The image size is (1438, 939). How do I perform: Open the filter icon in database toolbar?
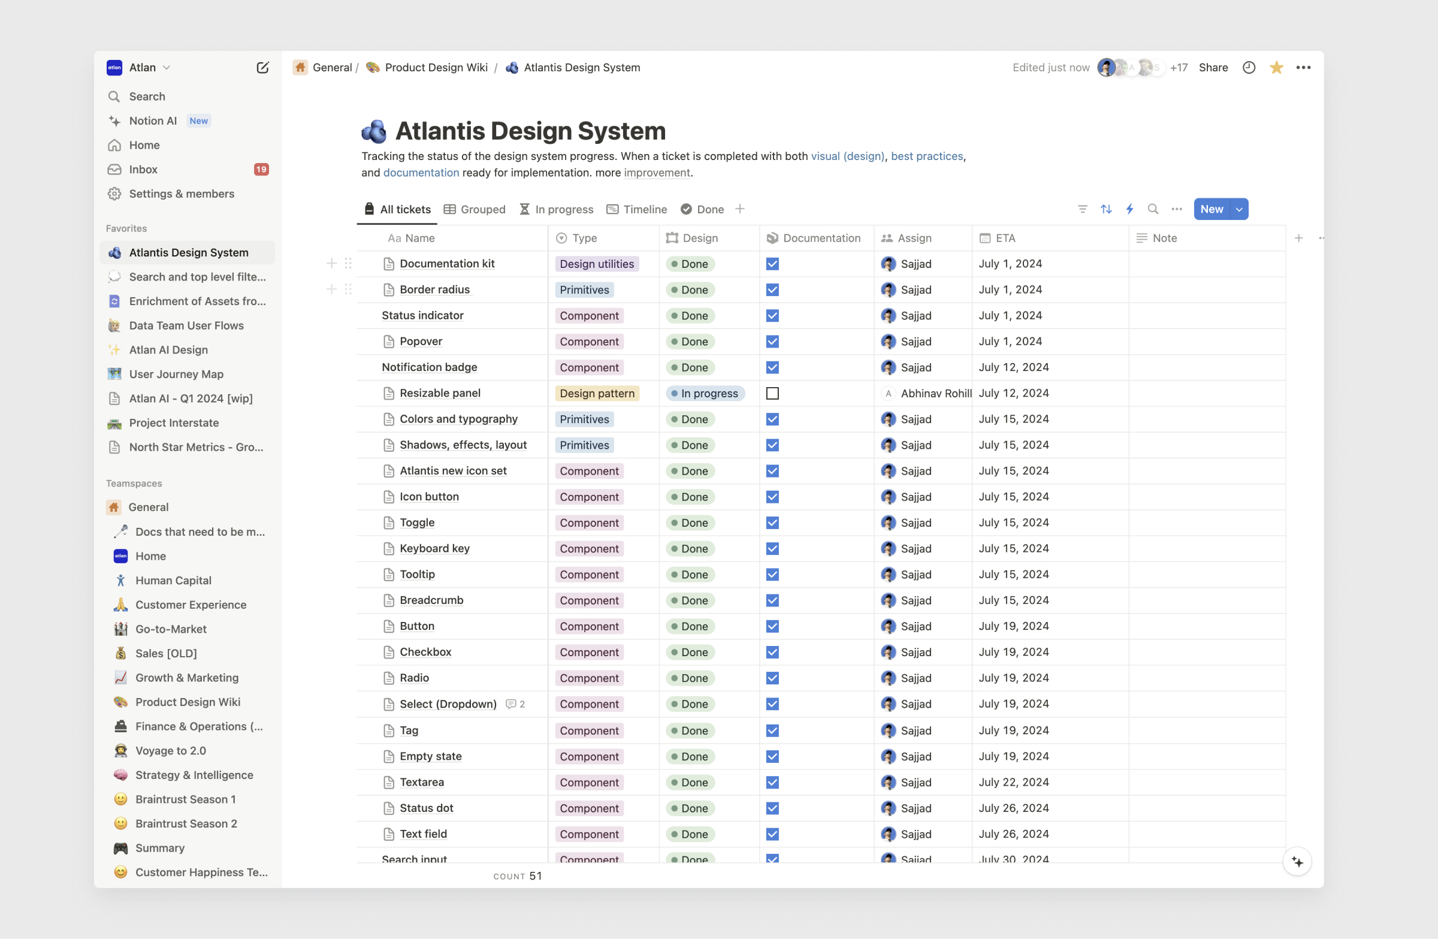(1082, 209)
